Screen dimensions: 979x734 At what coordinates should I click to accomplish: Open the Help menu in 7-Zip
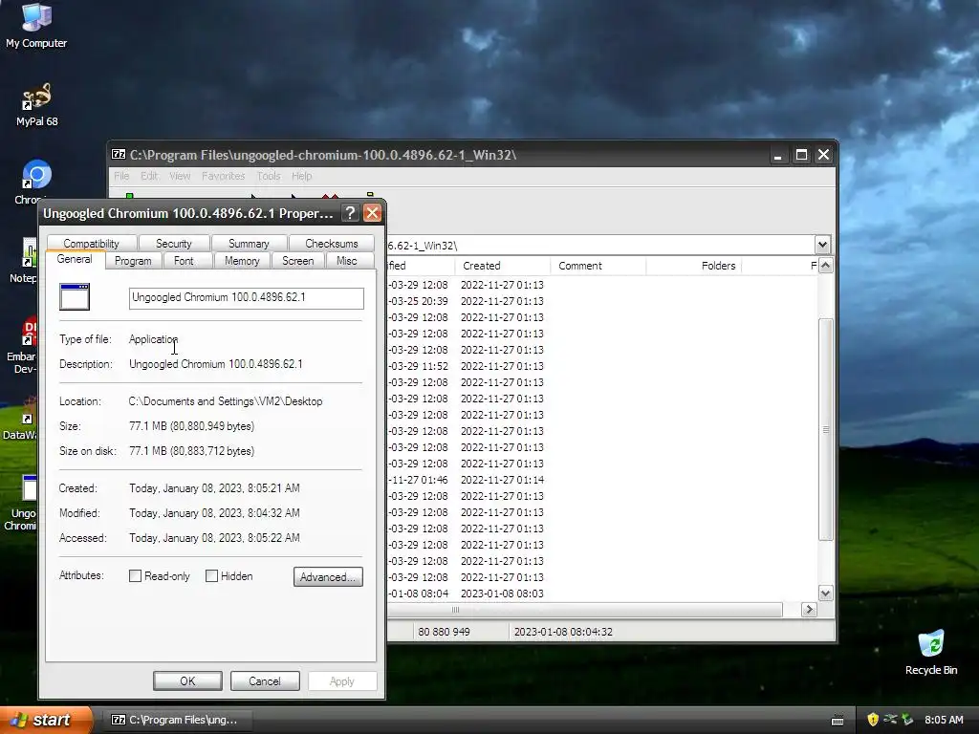click(x=301, y=176)
